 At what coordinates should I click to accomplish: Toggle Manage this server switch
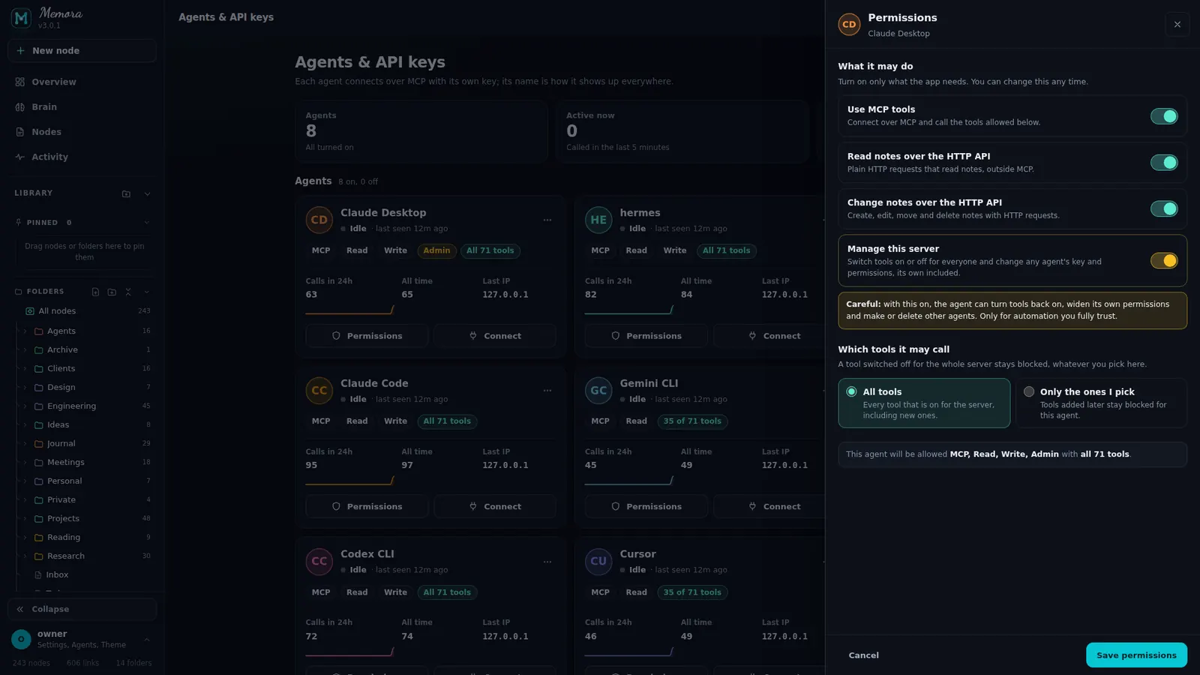pos(1164,261)
